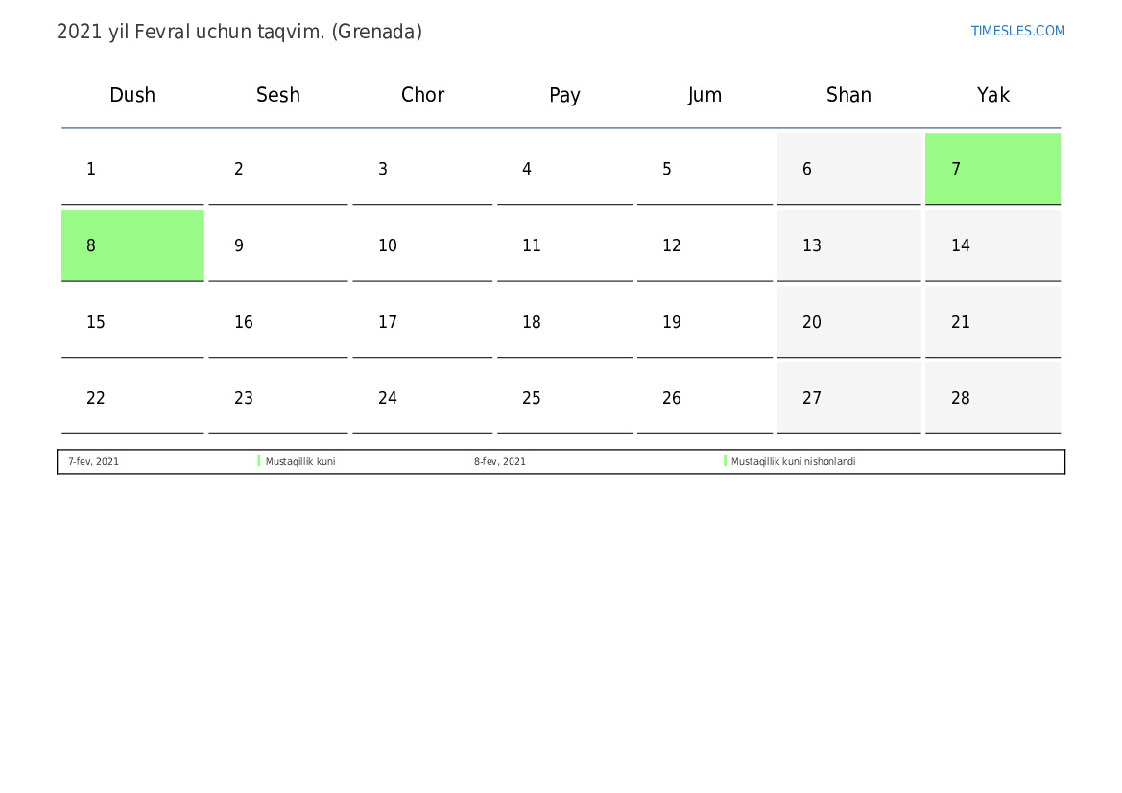Click day 16 in the calendar
This screenshot has width=1122, height=793.
277,322
